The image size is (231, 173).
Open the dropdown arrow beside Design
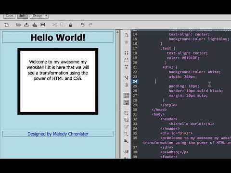pos(46,16)
